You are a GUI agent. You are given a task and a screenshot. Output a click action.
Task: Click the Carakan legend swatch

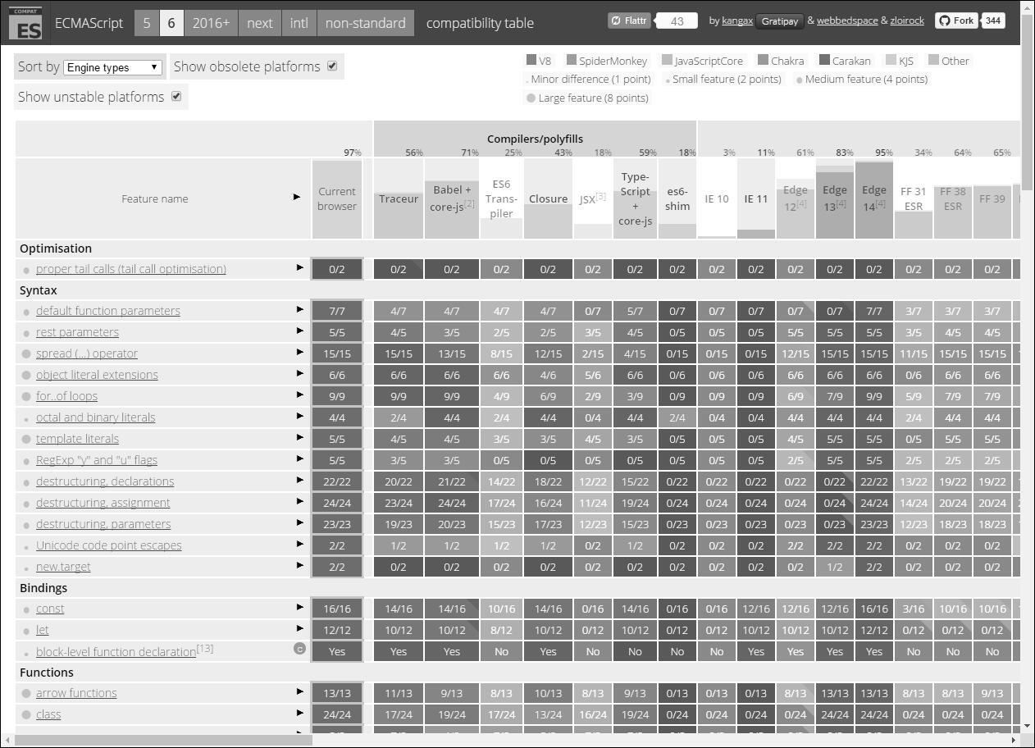tap(824, 60)
